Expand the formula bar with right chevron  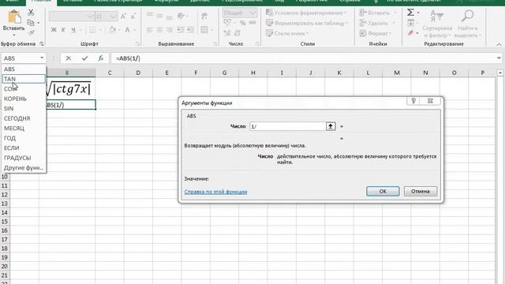(499, 58)
